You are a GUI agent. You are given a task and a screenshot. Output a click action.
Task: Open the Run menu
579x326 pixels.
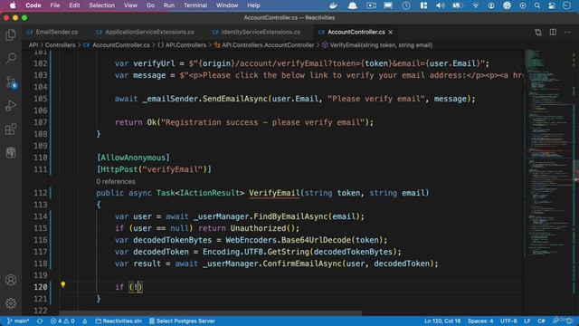169,5
